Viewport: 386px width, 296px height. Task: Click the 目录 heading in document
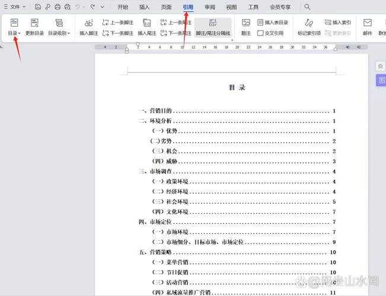coord(237,87)
